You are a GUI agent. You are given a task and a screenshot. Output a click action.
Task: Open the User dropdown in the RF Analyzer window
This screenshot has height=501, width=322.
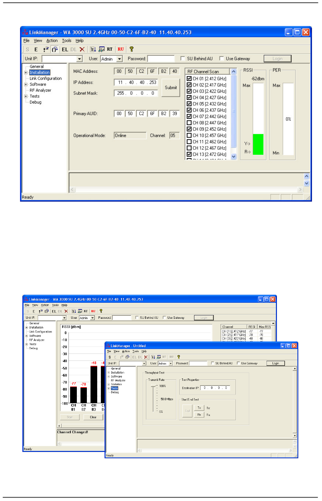93,318
